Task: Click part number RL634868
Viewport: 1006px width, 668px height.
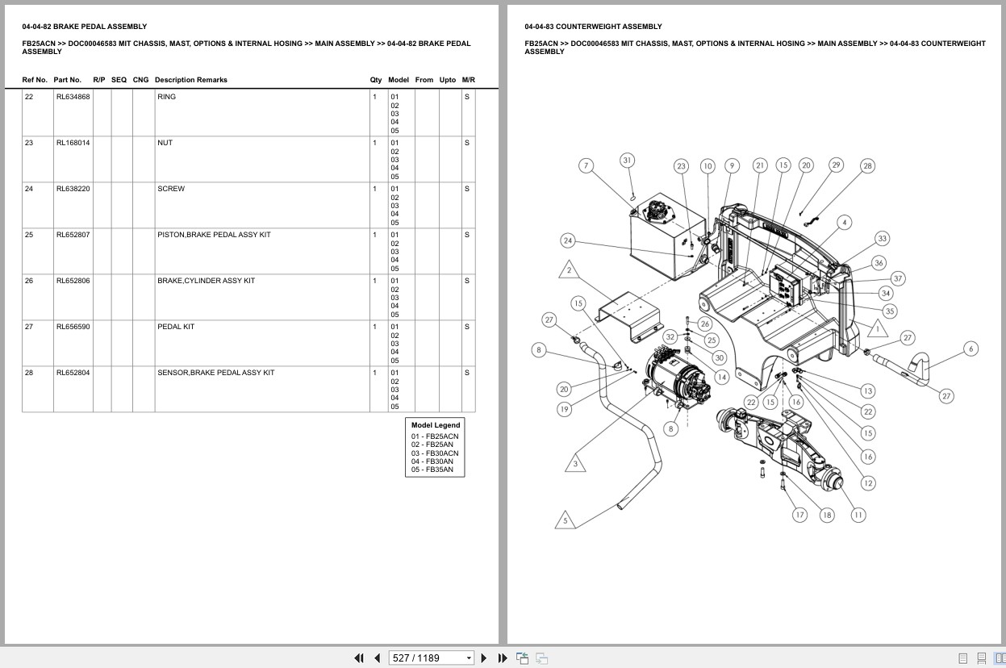Action: [x=73, y=97]
